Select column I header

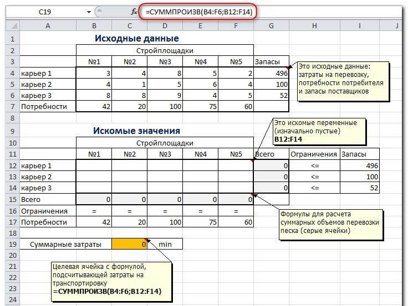click(x=360, y=25)
